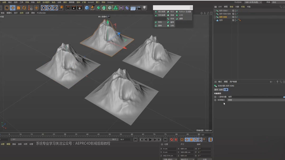The height and width of the screenshot is (160, 285).
Task: Select the spline Pen tool
Action: pyautogui.click(x=92, y=8)
